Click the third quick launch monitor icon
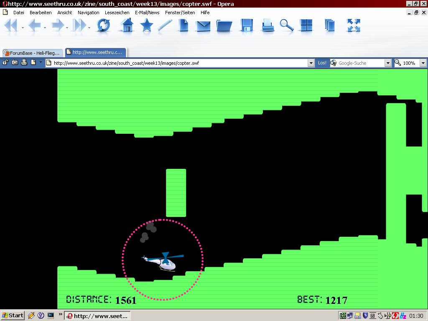Image resolution: width=428 pixels, height=321 pixels. [51, 316]
